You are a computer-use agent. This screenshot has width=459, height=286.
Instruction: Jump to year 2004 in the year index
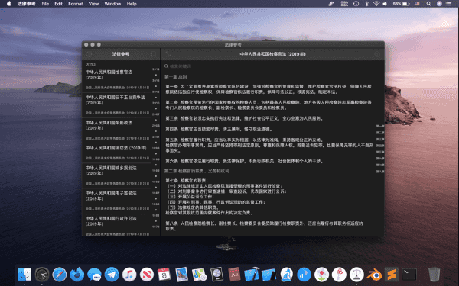[156, 126]
